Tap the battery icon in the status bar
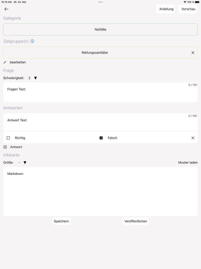The height and width of the screenshot is (269, 201). [x=197, y=2]
